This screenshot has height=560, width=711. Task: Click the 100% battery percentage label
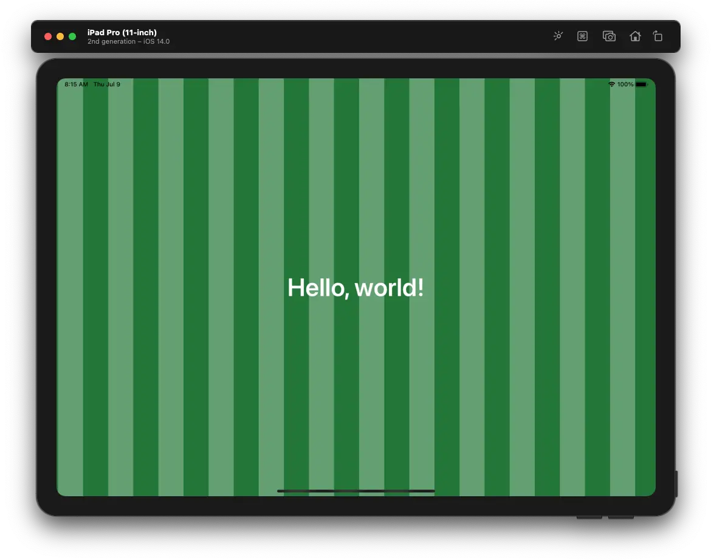627,84
